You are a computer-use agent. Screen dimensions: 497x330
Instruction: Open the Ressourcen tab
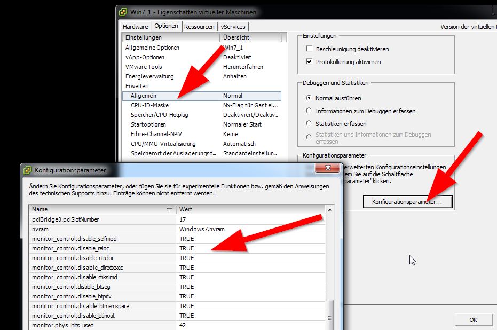point(199,27)
